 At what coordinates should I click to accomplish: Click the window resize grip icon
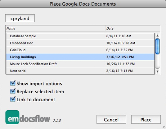(164, 127)
